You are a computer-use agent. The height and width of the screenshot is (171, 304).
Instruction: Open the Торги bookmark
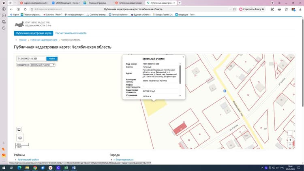pyautogui.click(x=15, y=15)
